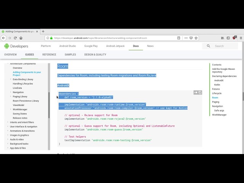244x183 pixels.
Task: Show the sidebars toolbar icon
Action: [228, 38]
